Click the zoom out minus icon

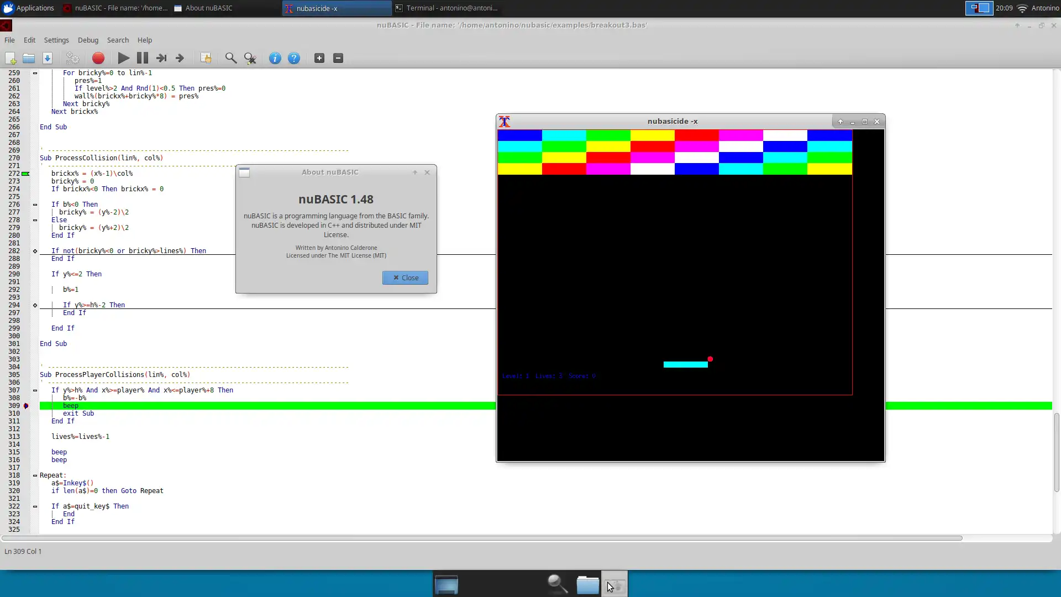pyautogui.click(x=338, y=58)
